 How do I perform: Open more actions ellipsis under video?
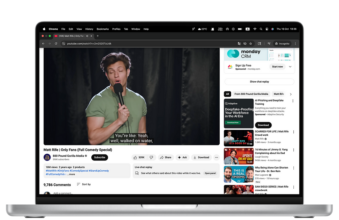217,157
